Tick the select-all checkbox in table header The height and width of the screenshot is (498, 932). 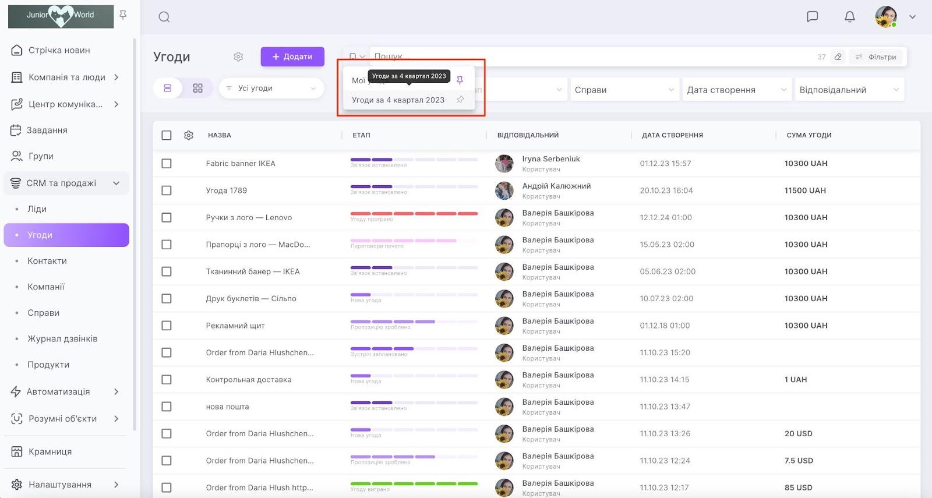click(167, 135)
